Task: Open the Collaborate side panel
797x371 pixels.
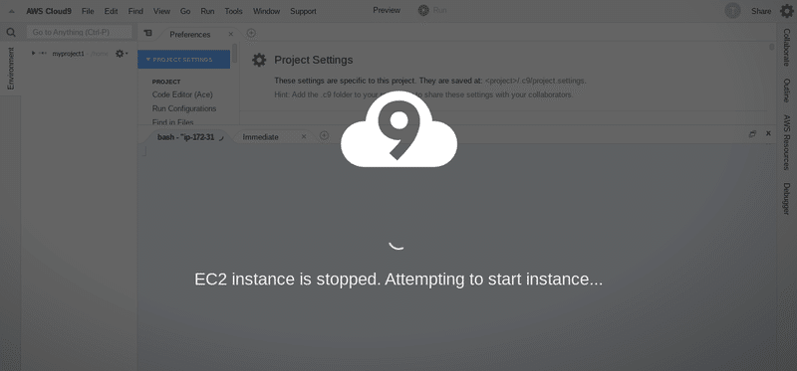Action: (x=787, y=47)
